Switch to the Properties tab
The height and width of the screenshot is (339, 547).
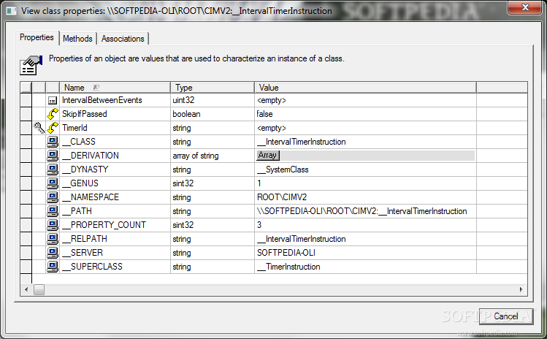tap(37, 37)
